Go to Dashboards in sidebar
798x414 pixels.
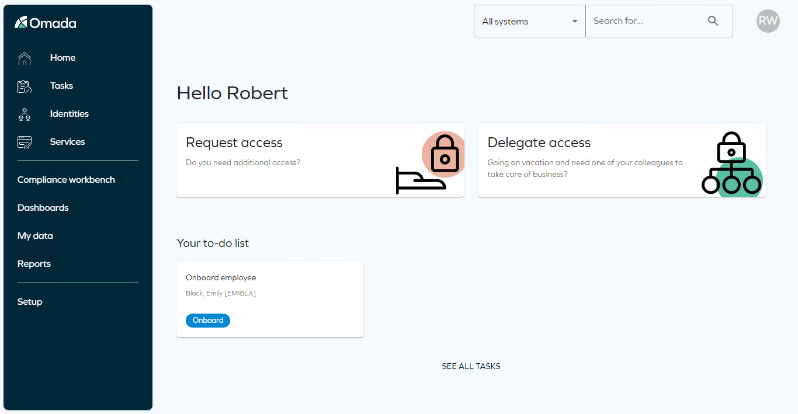pos(43,208)
